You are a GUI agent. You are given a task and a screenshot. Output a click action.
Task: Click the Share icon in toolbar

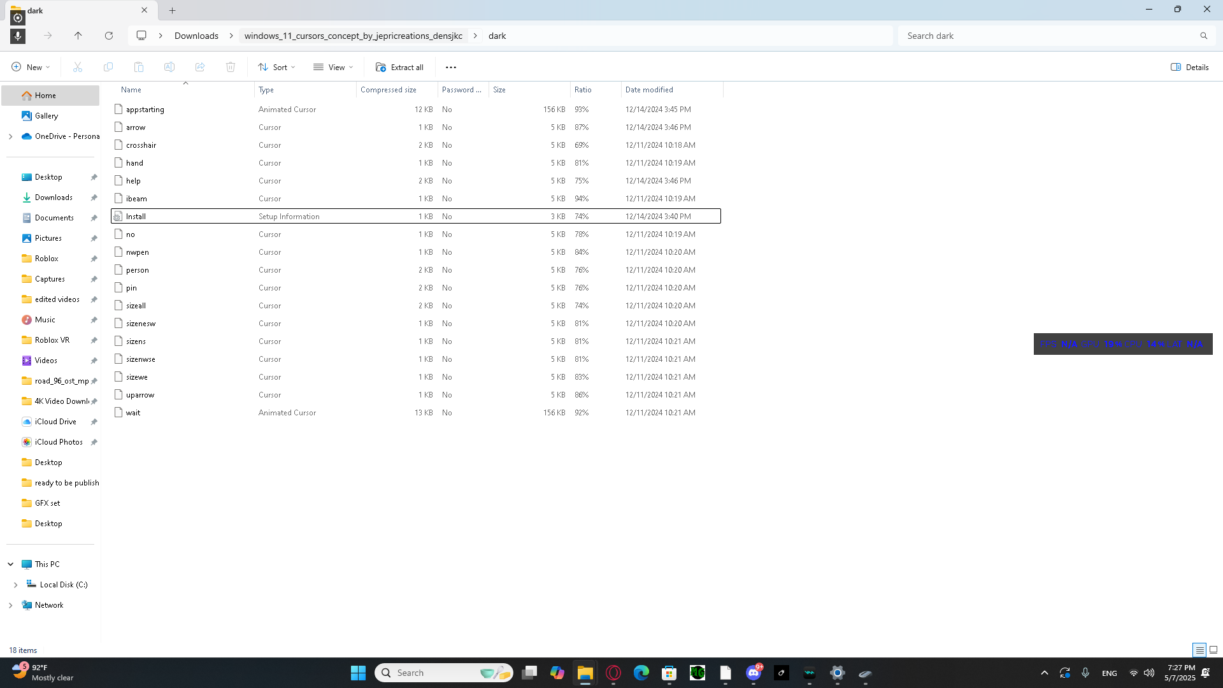200,67
